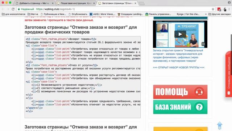This screenshot has height=131, width=232.
Task: Close the Добавить страницу tab
Action: pyautogui.click(x=53, y=3)
